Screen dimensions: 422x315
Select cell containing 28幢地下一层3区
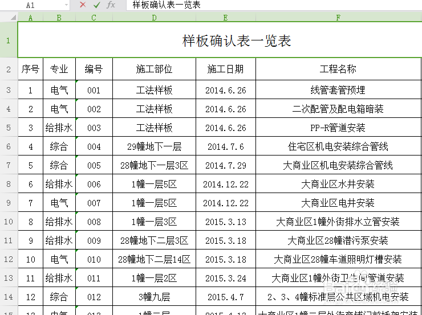pos(154,165)
